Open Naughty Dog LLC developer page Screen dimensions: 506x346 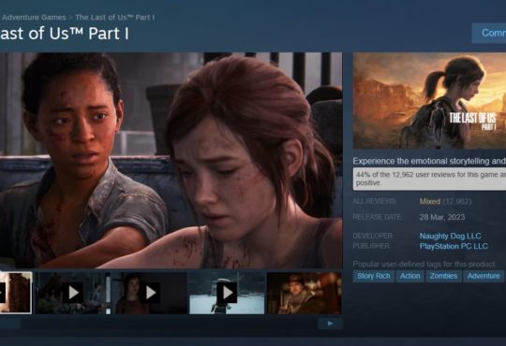click(450, 236)
